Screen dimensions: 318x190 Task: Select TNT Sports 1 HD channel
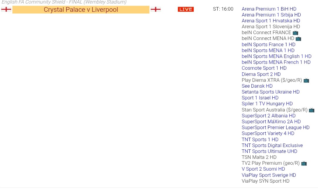[260, 139]
